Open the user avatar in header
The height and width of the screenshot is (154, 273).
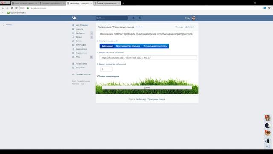[193, 18]
